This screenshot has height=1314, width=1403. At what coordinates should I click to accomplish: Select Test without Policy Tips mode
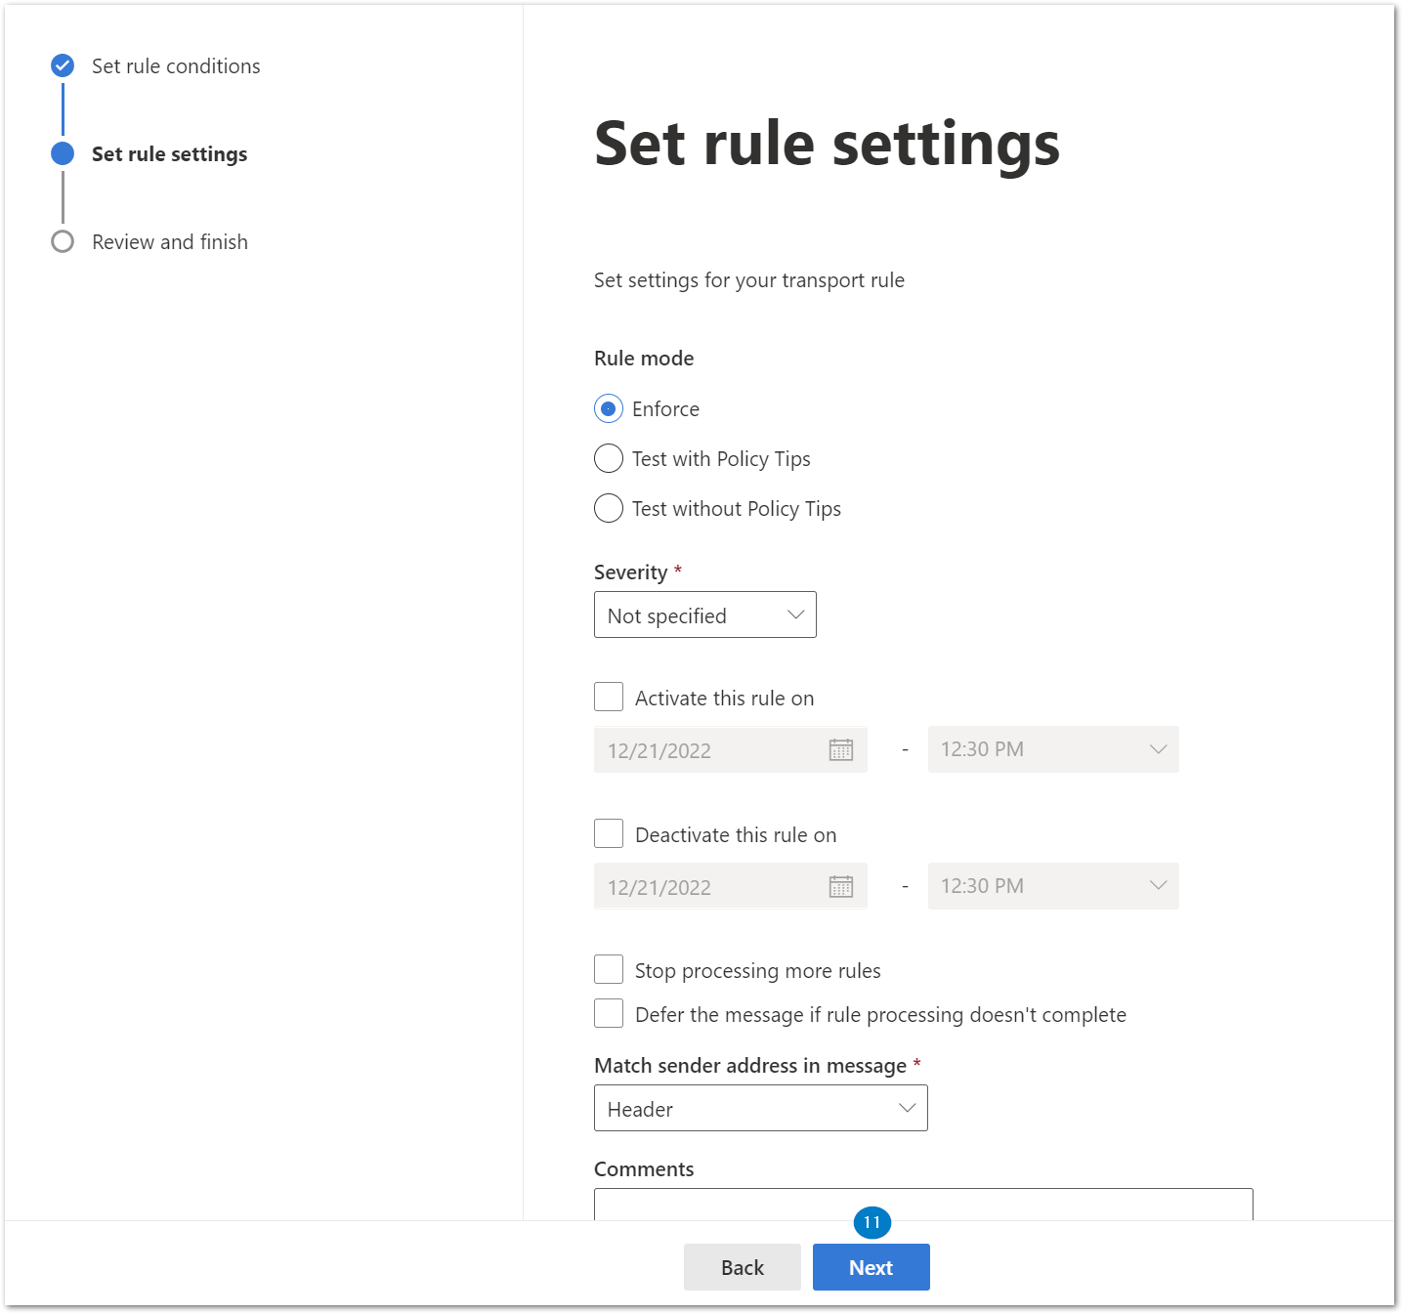coord(609,508)
